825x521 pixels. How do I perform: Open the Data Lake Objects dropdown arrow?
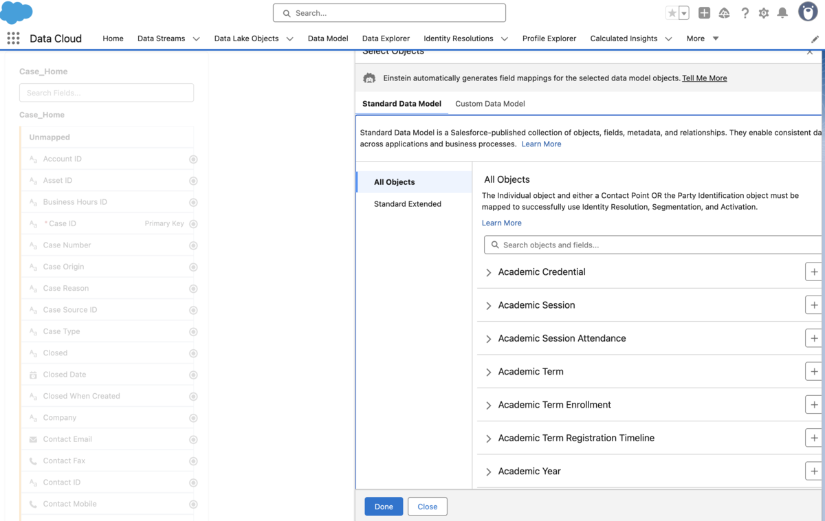pos(289,39)
